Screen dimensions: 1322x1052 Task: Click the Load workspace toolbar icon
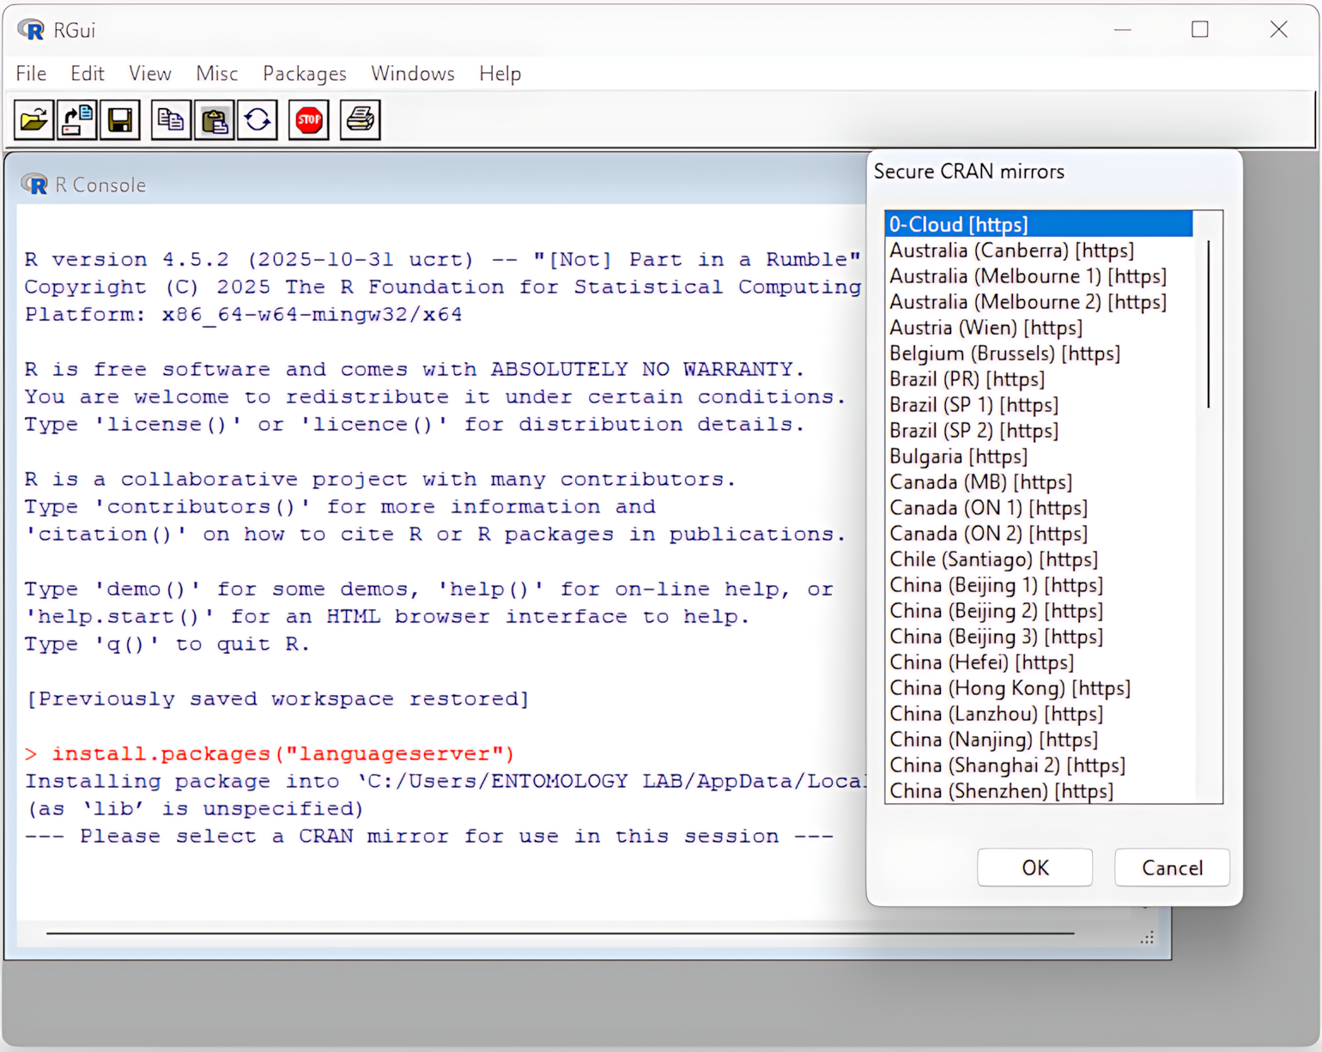click(77, 120)
